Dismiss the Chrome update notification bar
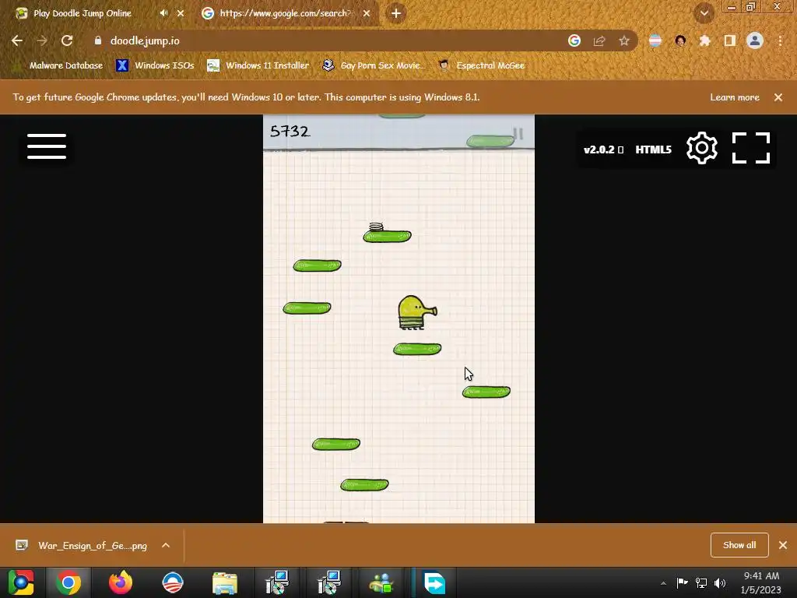The width and height of the screenshot is (797, 598). coord(778,97)
